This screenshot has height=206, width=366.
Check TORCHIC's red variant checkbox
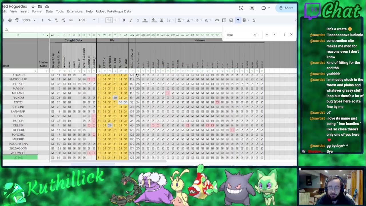(x=94, y=134)
